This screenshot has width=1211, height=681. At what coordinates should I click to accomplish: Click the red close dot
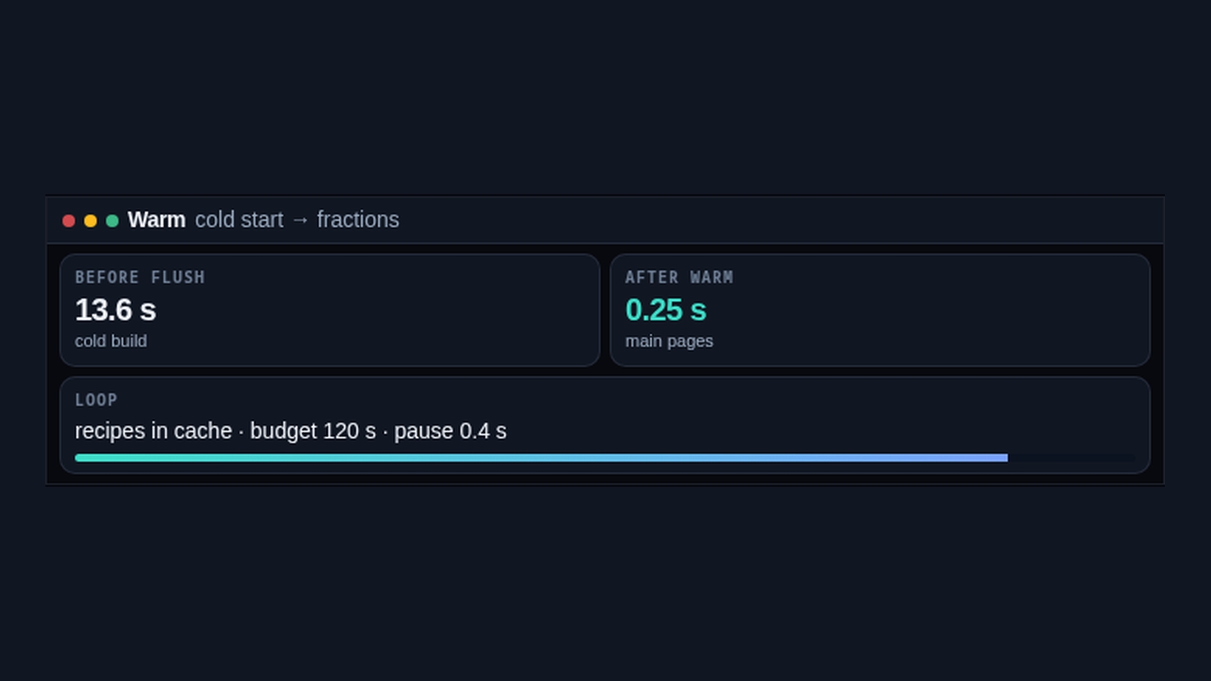(69, 221)
